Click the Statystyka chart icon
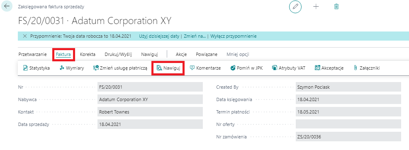409x150 pixels. click(x=25, y=68)
